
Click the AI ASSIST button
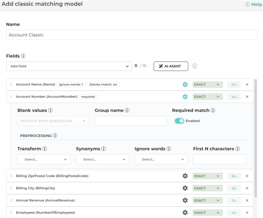[171, 66]
